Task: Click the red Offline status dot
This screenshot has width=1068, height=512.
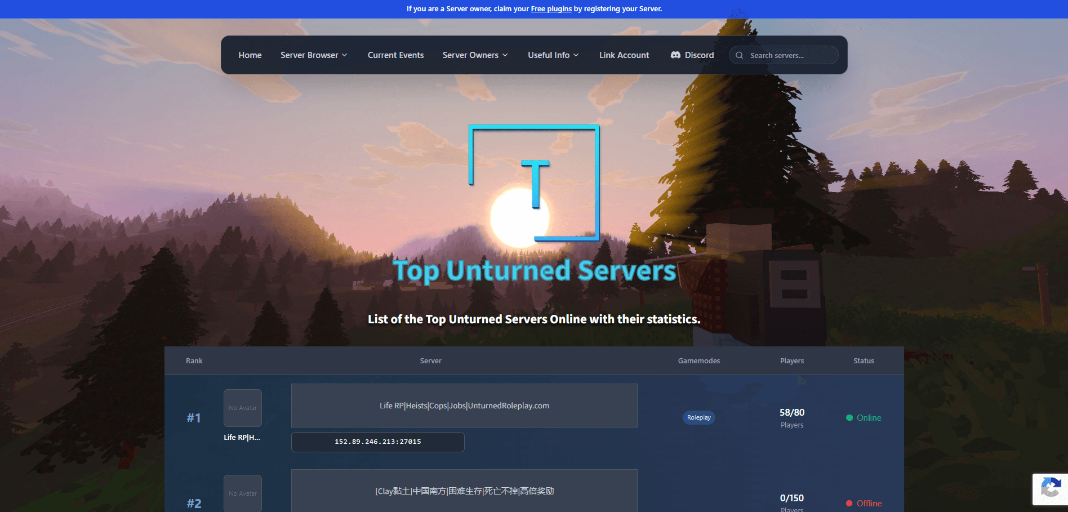Action: pyautogui.click(x=848, y=503)
